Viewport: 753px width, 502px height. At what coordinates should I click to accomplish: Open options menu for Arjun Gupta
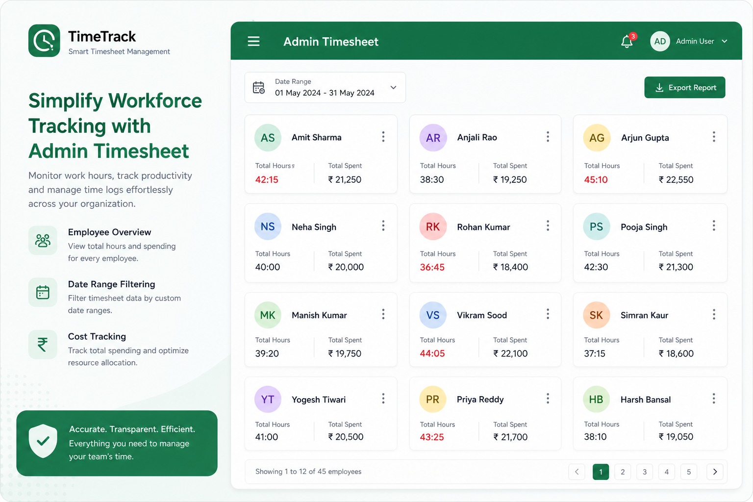[x=714, y=137]
